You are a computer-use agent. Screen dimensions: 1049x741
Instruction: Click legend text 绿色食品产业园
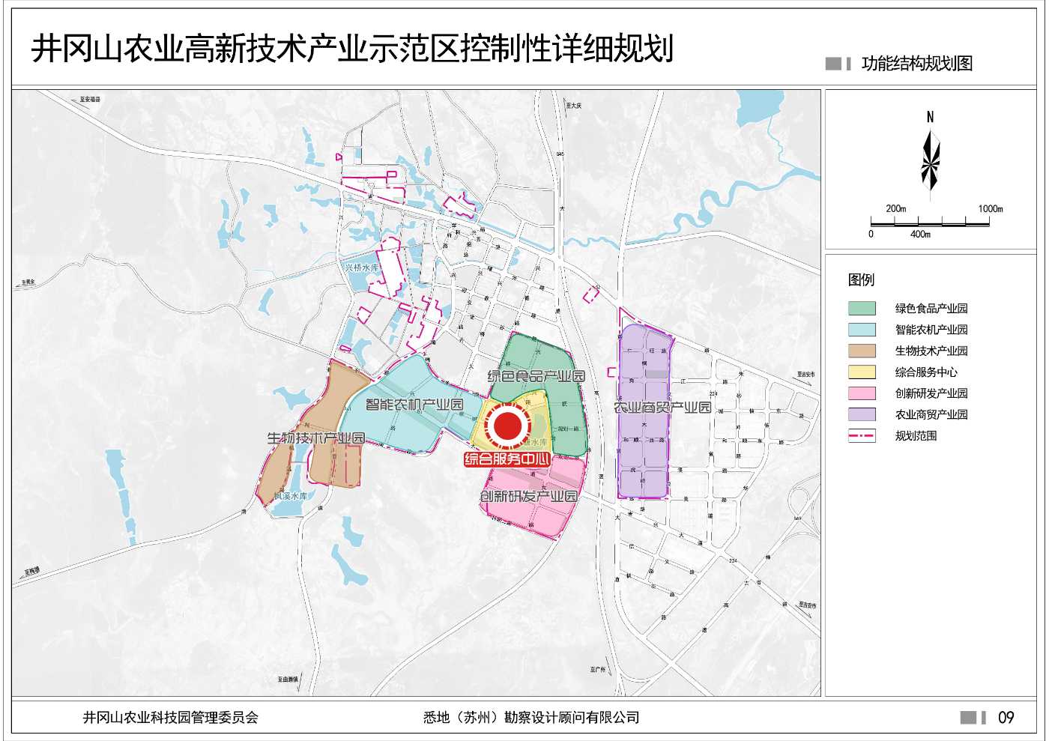[x=931, y=308]
